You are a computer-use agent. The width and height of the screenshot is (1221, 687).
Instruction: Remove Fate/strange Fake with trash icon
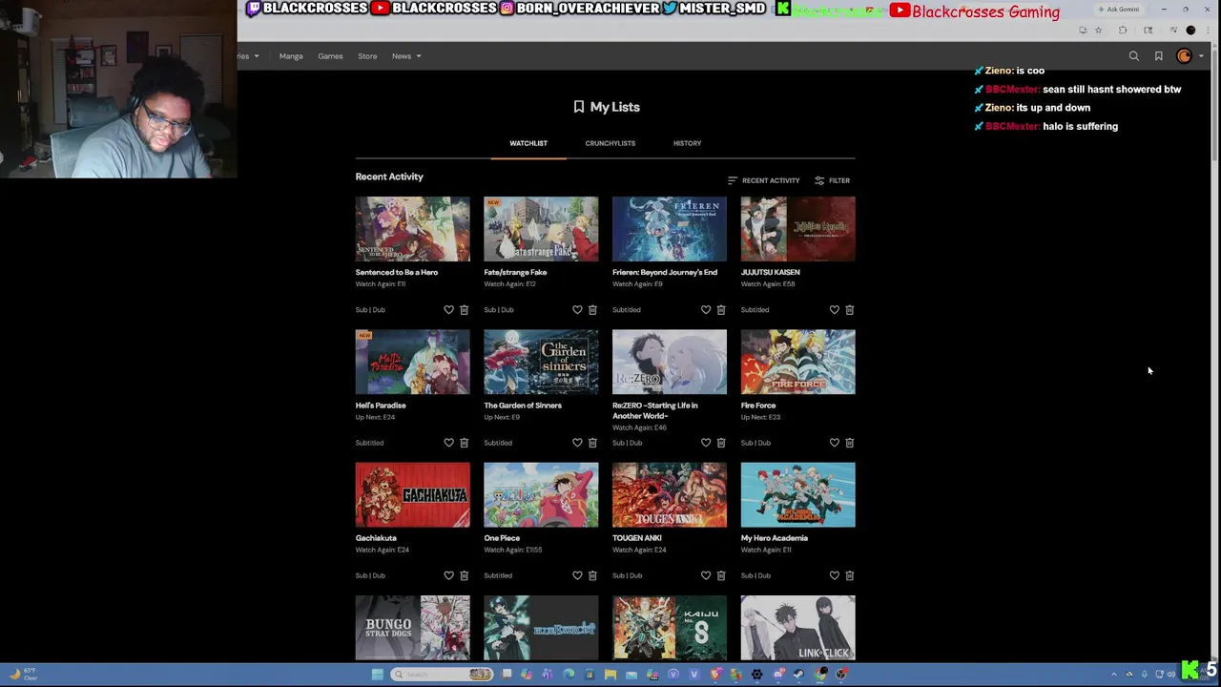(x=592, y=310)
